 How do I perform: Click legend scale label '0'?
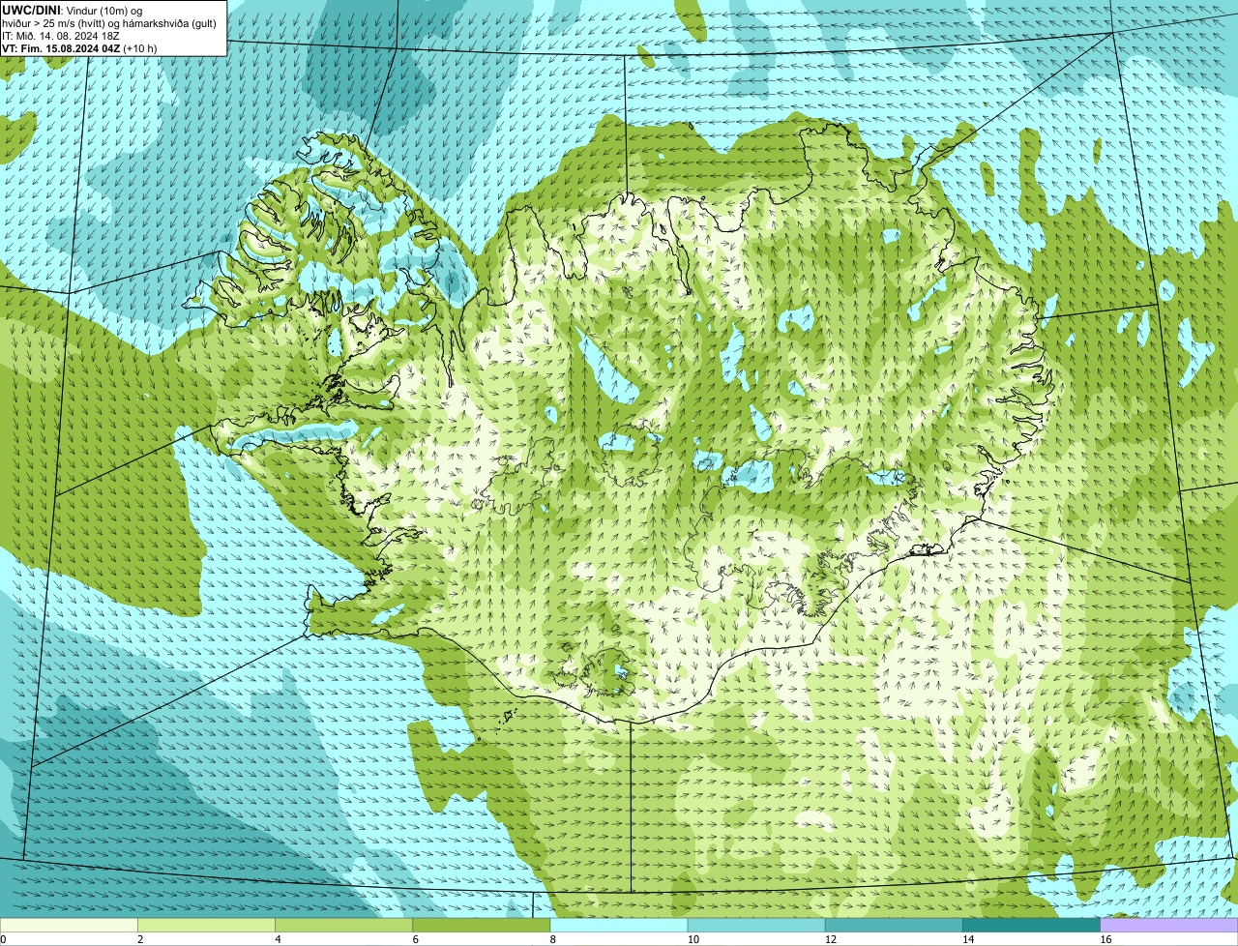(3, 939)
